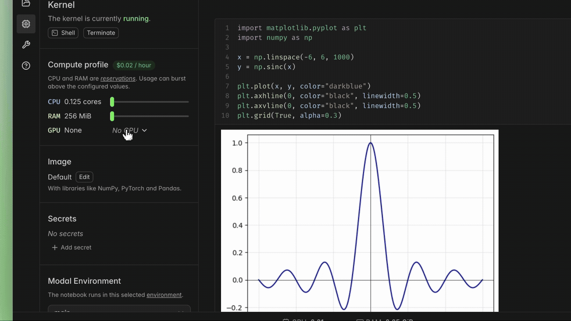The height and width of the screenshot is (321, 571).
Task: Follow the underlined environment link
Action: click(x=164, y=295)
